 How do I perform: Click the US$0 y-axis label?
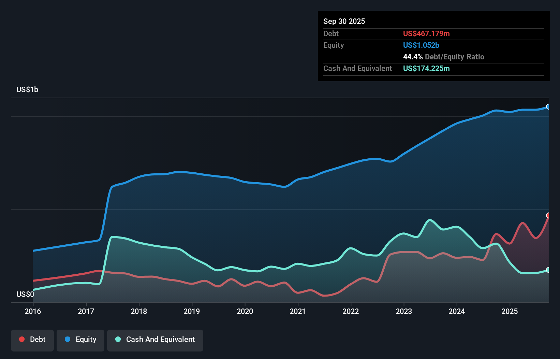(x=25, y=294)
